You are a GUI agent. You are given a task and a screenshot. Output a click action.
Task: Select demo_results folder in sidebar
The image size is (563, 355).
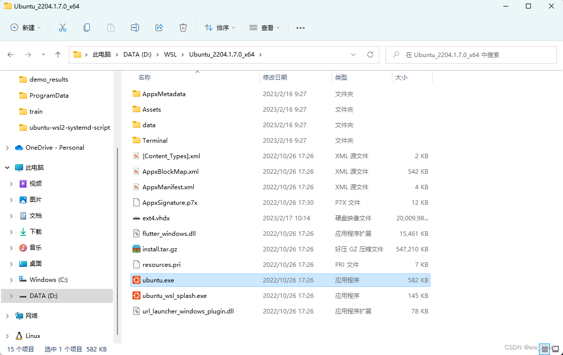49,80
